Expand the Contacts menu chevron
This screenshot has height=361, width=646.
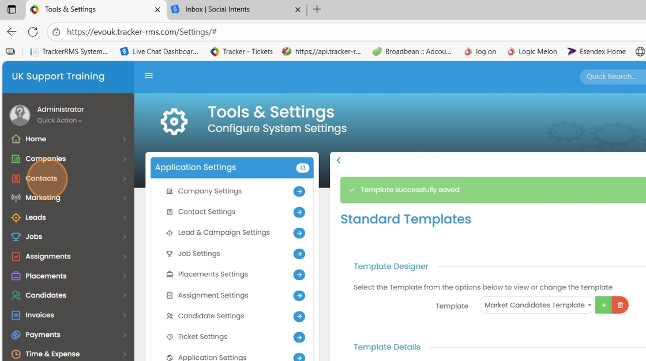(125, 178)
